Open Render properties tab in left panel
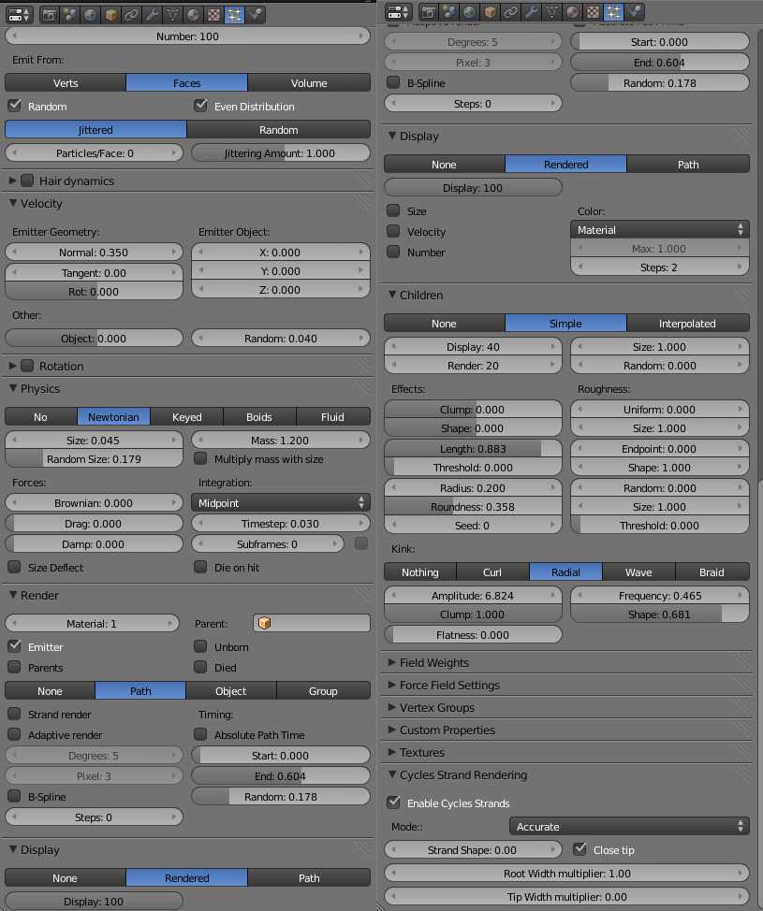Image resolution: width=763 pixels, height=911 pixels. [x=50, y=15]
